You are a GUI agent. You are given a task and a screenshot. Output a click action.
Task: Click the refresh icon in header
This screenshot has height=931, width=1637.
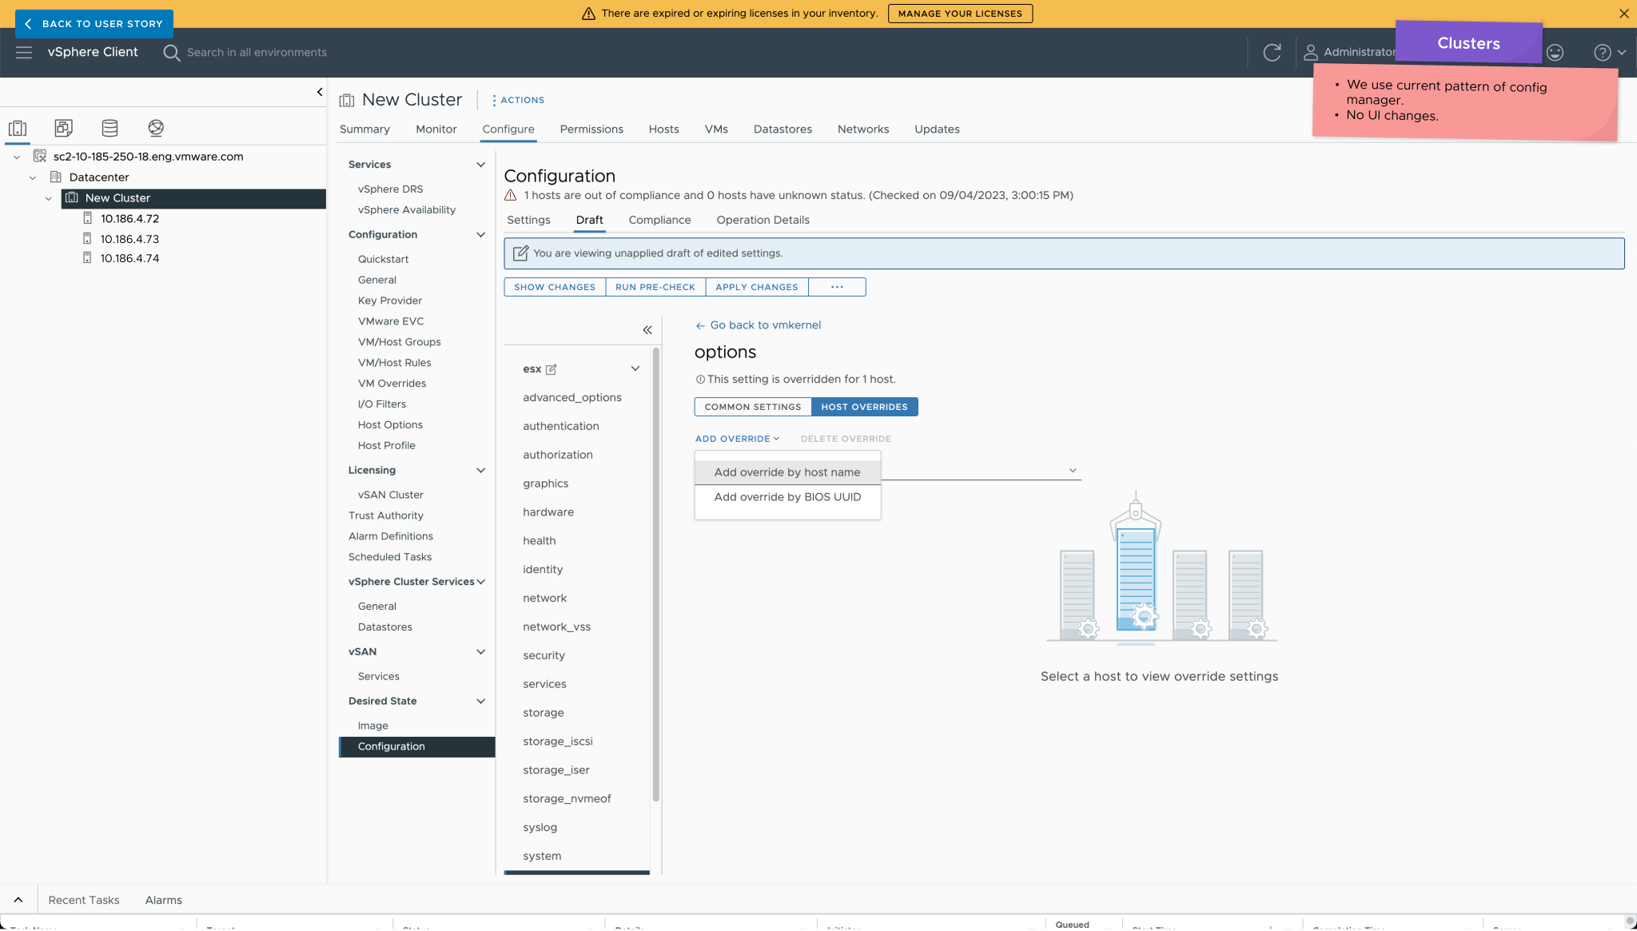pyautogui.click(x=1272, y=53)
